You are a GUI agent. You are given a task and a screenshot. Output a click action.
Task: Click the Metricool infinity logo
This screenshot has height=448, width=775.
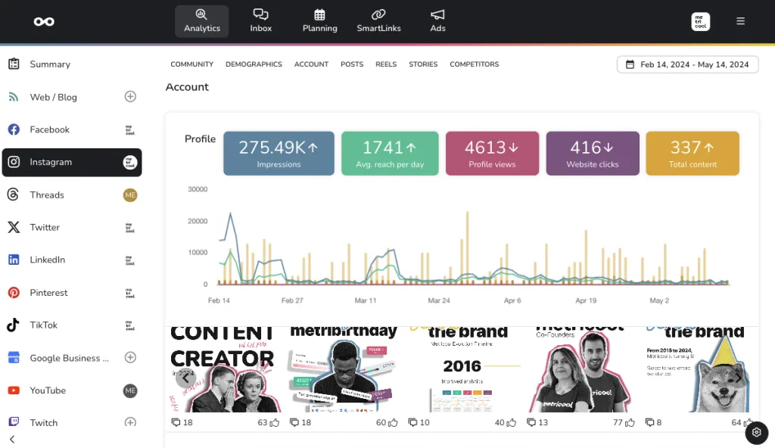(44, 21)
